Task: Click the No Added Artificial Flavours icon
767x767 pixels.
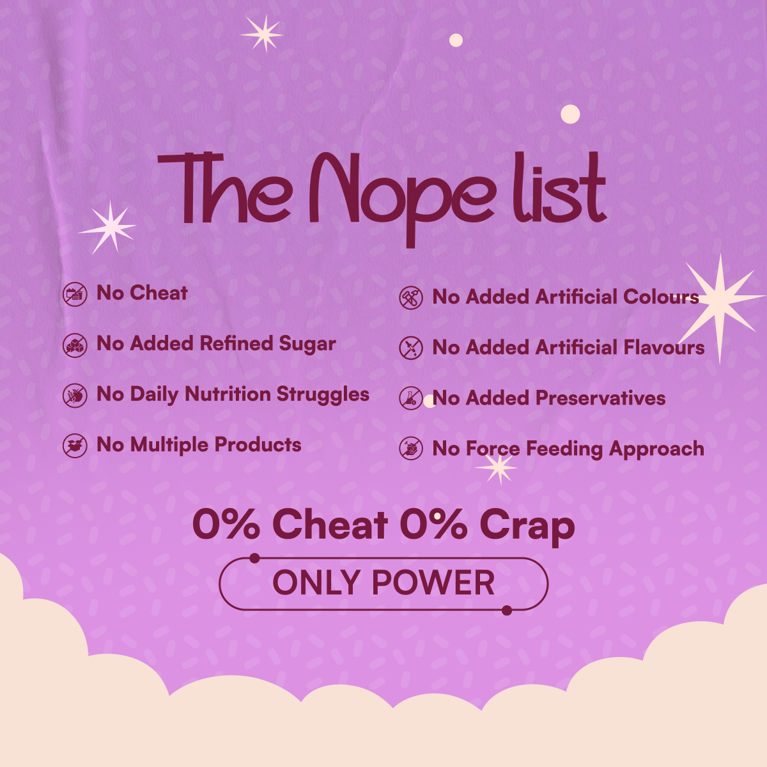Action: pos(411,348)
